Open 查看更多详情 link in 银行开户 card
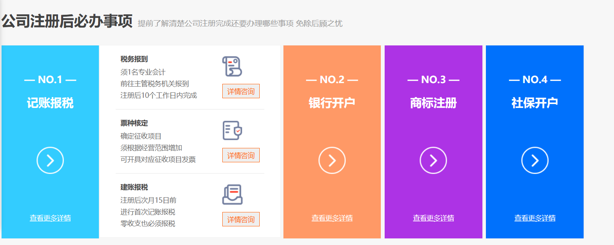Viewport: 614px width, 245px height. 332,218
